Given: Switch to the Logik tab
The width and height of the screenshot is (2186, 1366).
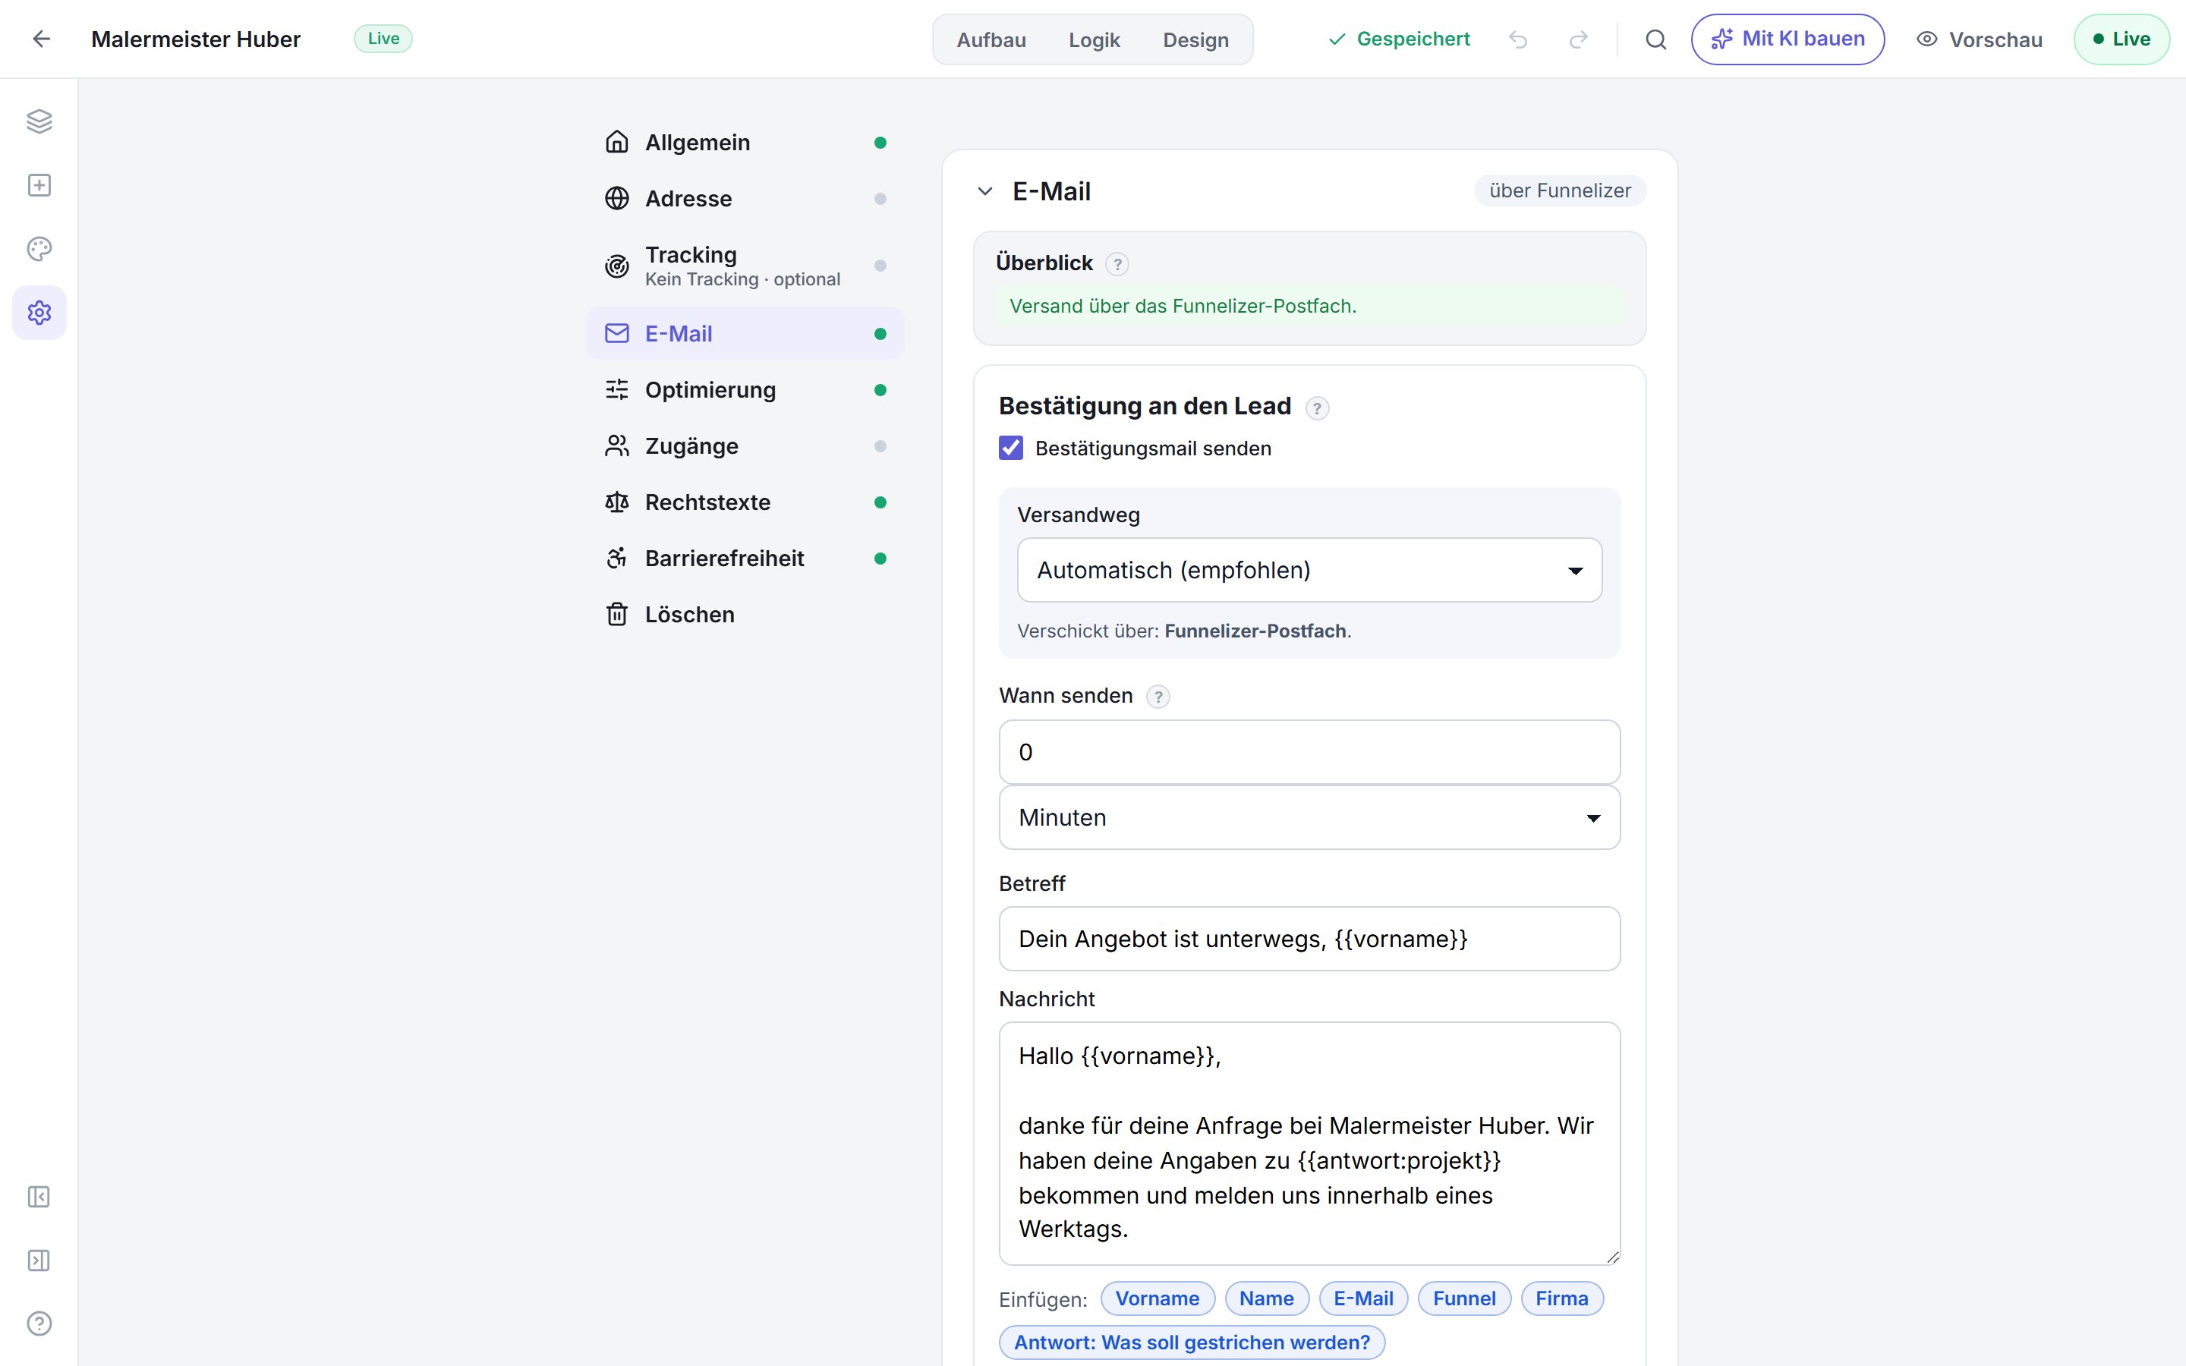Looking at the screenshot, I should [x=1094, y=39].
